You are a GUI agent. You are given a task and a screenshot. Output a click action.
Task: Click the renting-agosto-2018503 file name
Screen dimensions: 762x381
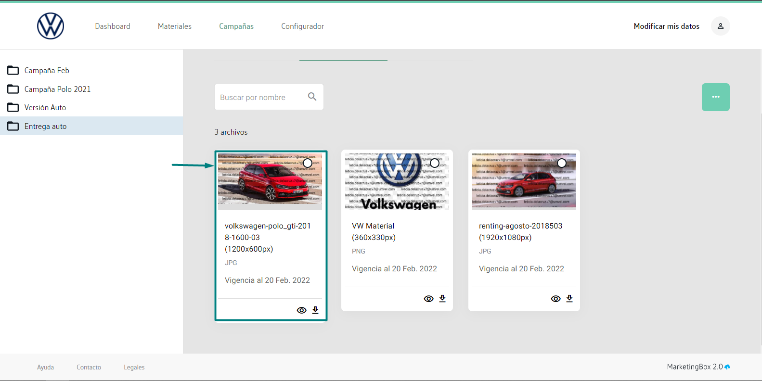point(521,231)
